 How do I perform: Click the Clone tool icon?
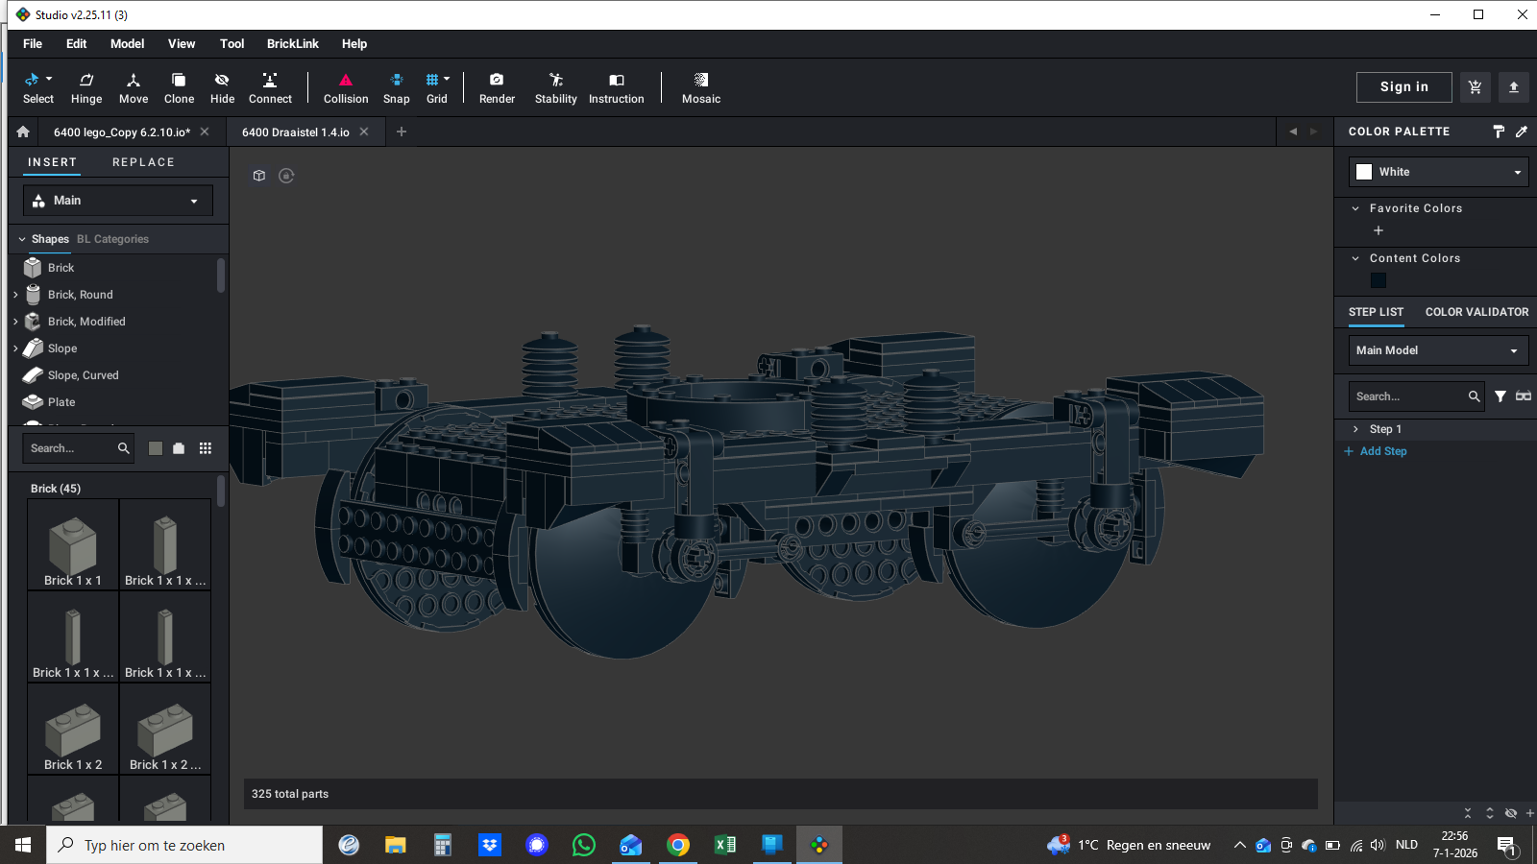[179, 81]
